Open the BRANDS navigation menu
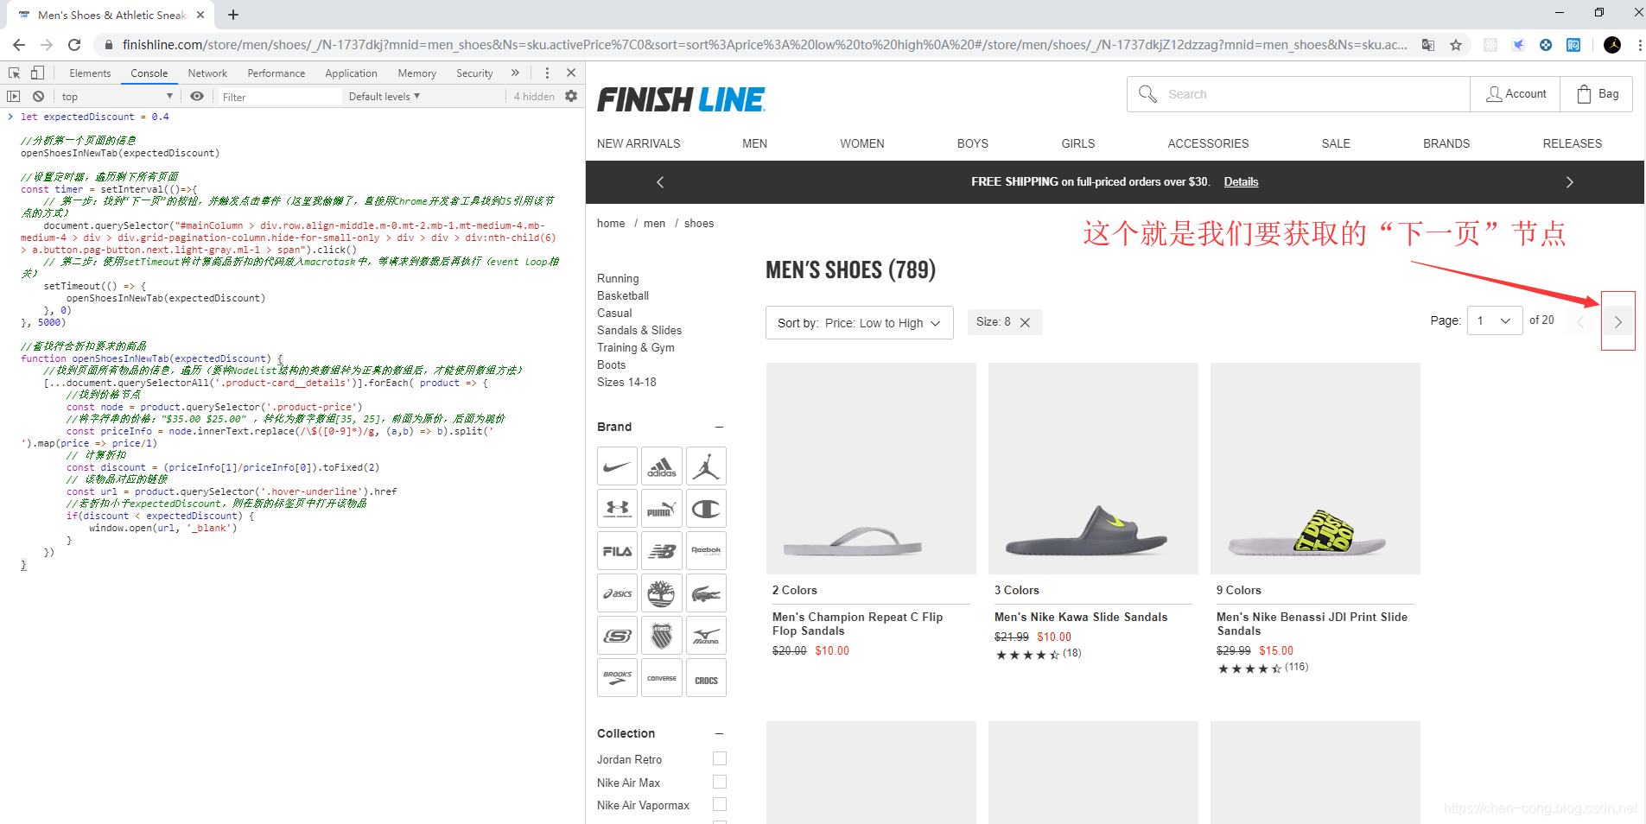The image size is (1646, 824). click(x=1446, y=143)
